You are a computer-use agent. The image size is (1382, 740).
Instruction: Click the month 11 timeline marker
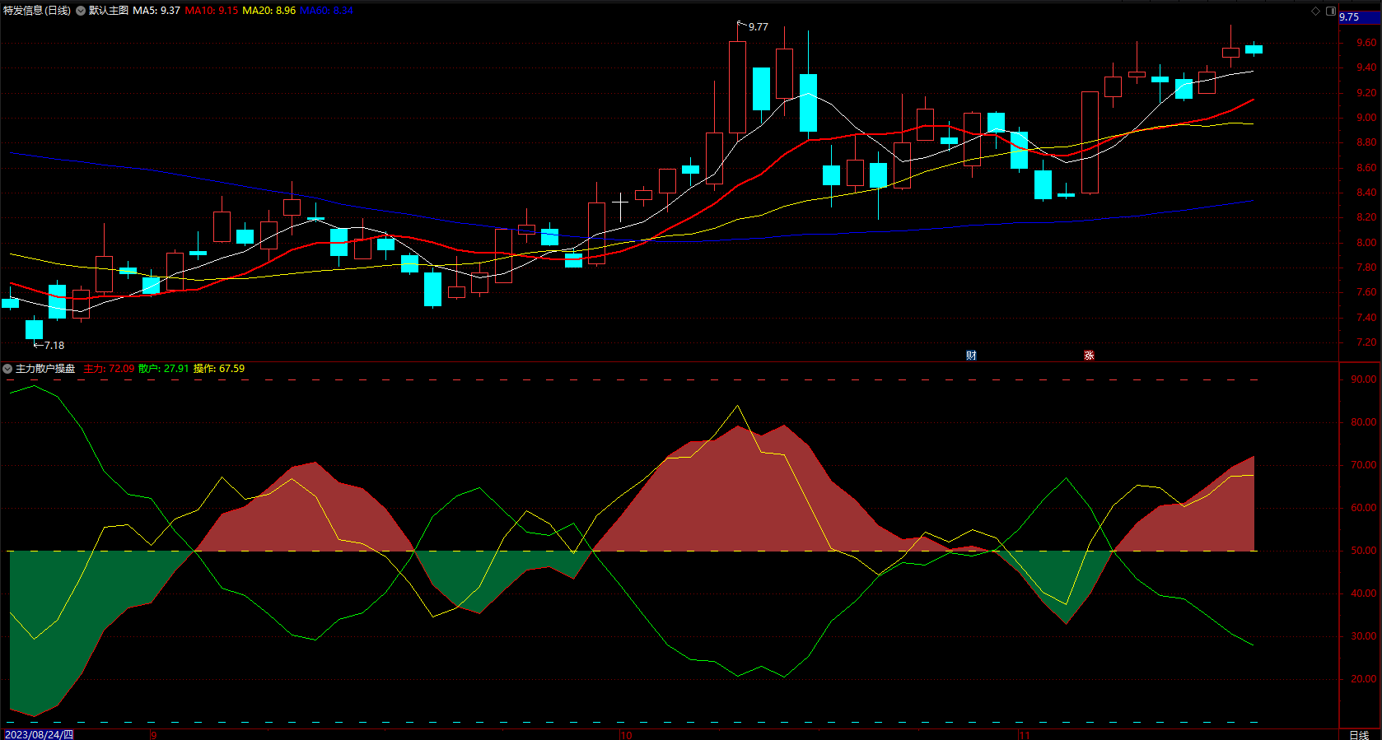point(1024,735)
